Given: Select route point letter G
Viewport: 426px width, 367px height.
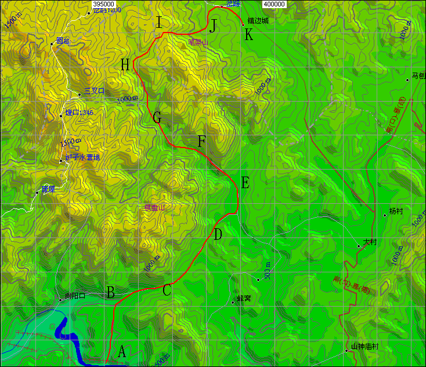Looking at the screenshot, I should [157, 118].
